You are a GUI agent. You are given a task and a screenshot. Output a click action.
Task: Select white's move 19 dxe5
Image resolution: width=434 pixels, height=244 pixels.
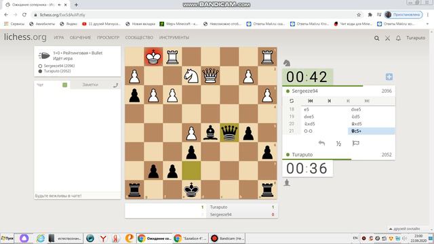[x=324, y=117]
